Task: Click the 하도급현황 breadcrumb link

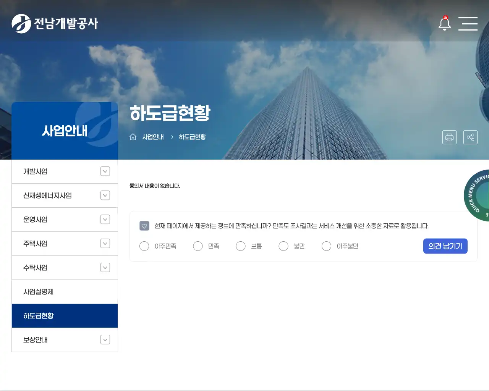Action: click(192, 137)
